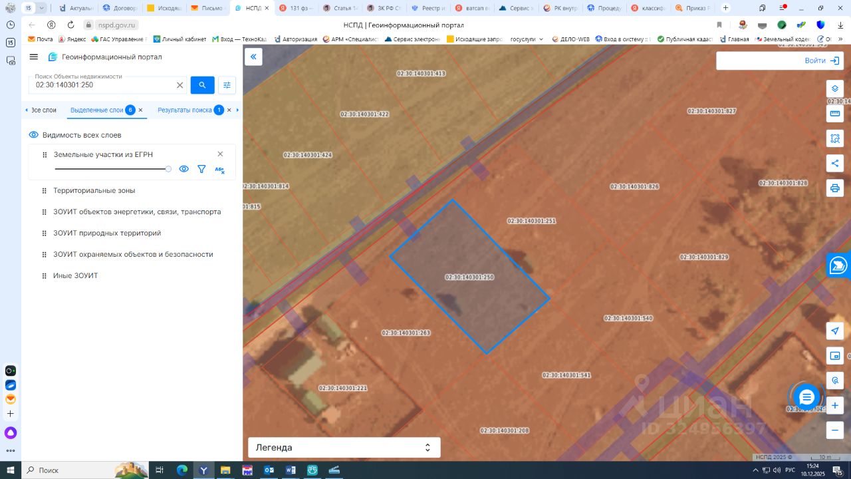This screenshot has height=479, width=851.
Task: Remove the 'Земельные участки из ЕГРН' layer
Action: (x=220, y=154)
